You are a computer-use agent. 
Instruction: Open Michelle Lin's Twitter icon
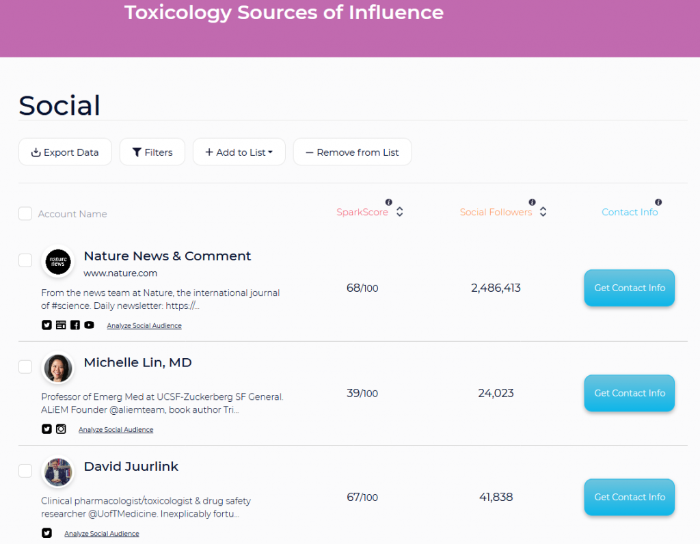click(46, 429)
